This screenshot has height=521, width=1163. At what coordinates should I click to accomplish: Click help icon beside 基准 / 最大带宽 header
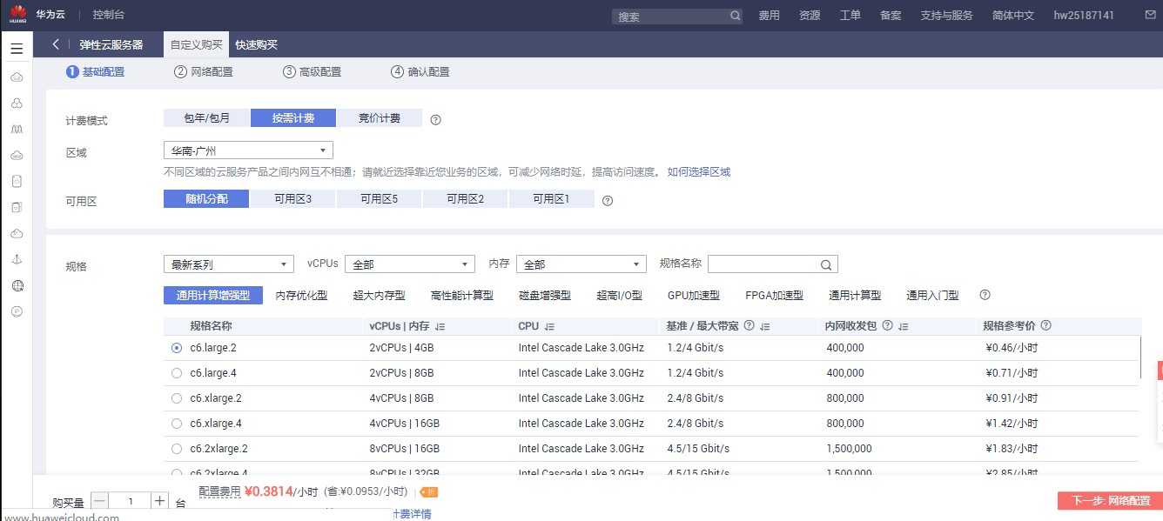[750, 325]
